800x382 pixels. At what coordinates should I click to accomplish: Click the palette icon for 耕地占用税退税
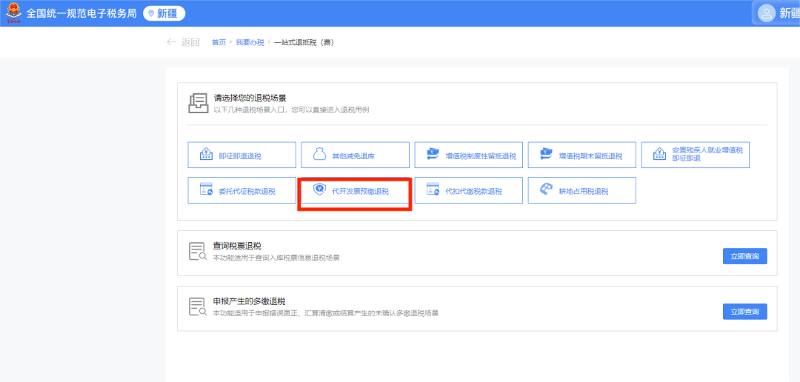coord(546,190)
